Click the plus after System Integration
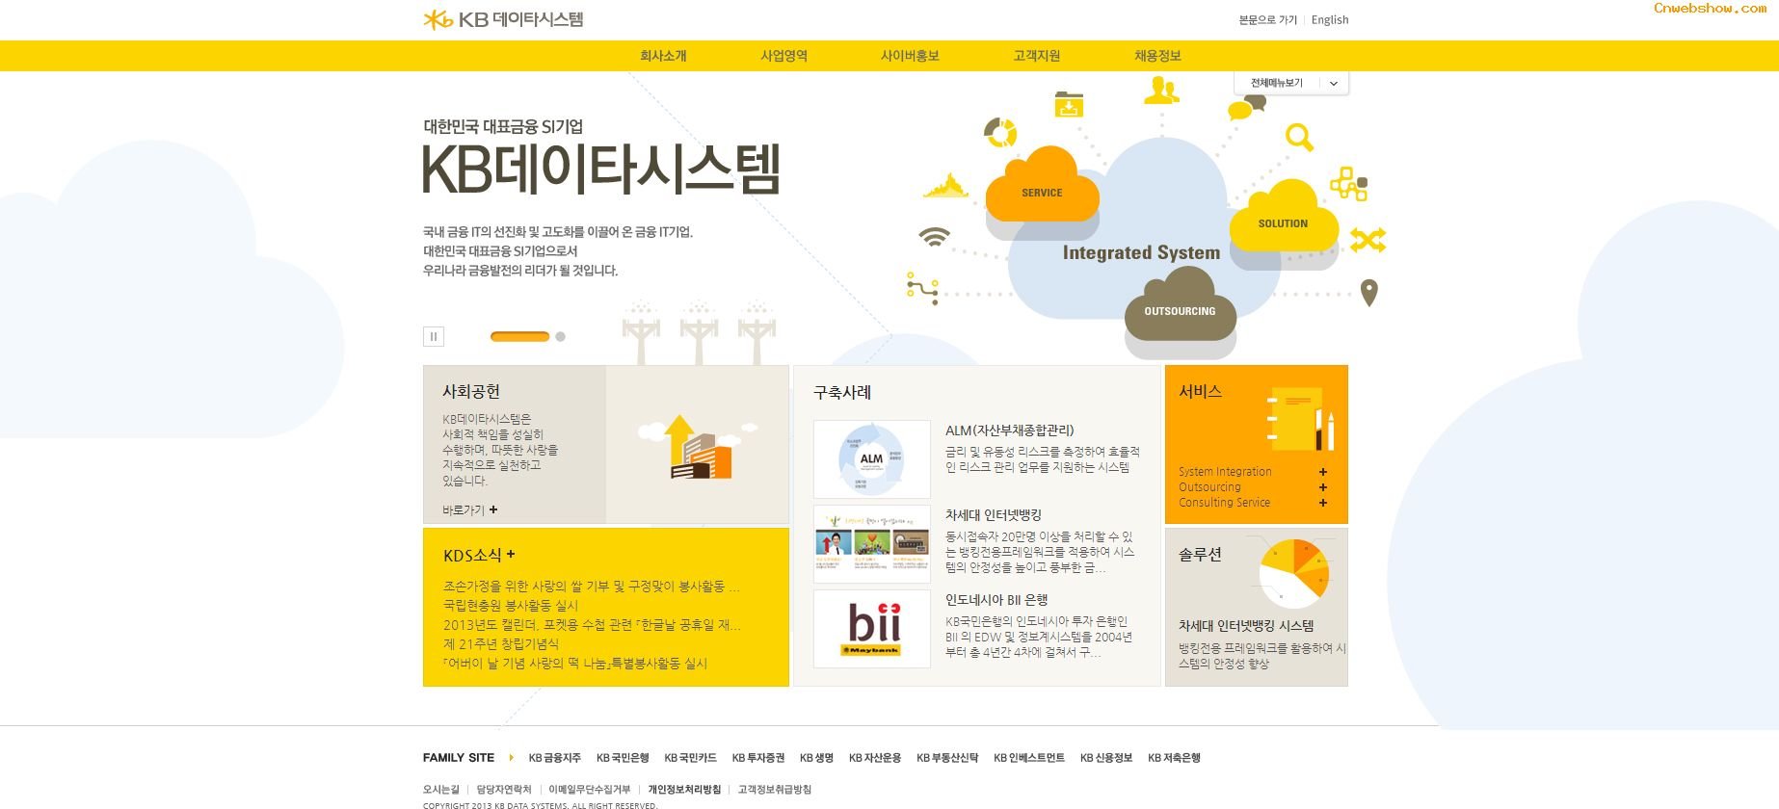 pos(1323,472)
